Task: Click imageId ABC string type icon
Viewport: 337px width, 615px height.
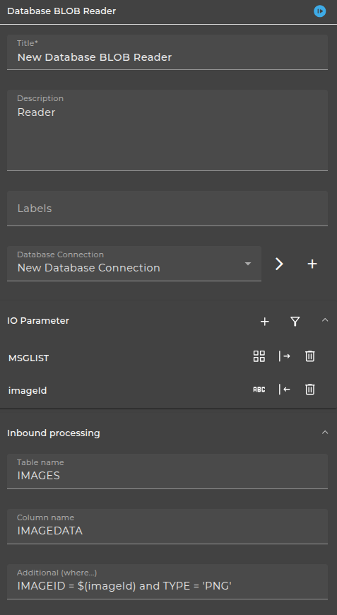Action: click(x=259, y=389)
